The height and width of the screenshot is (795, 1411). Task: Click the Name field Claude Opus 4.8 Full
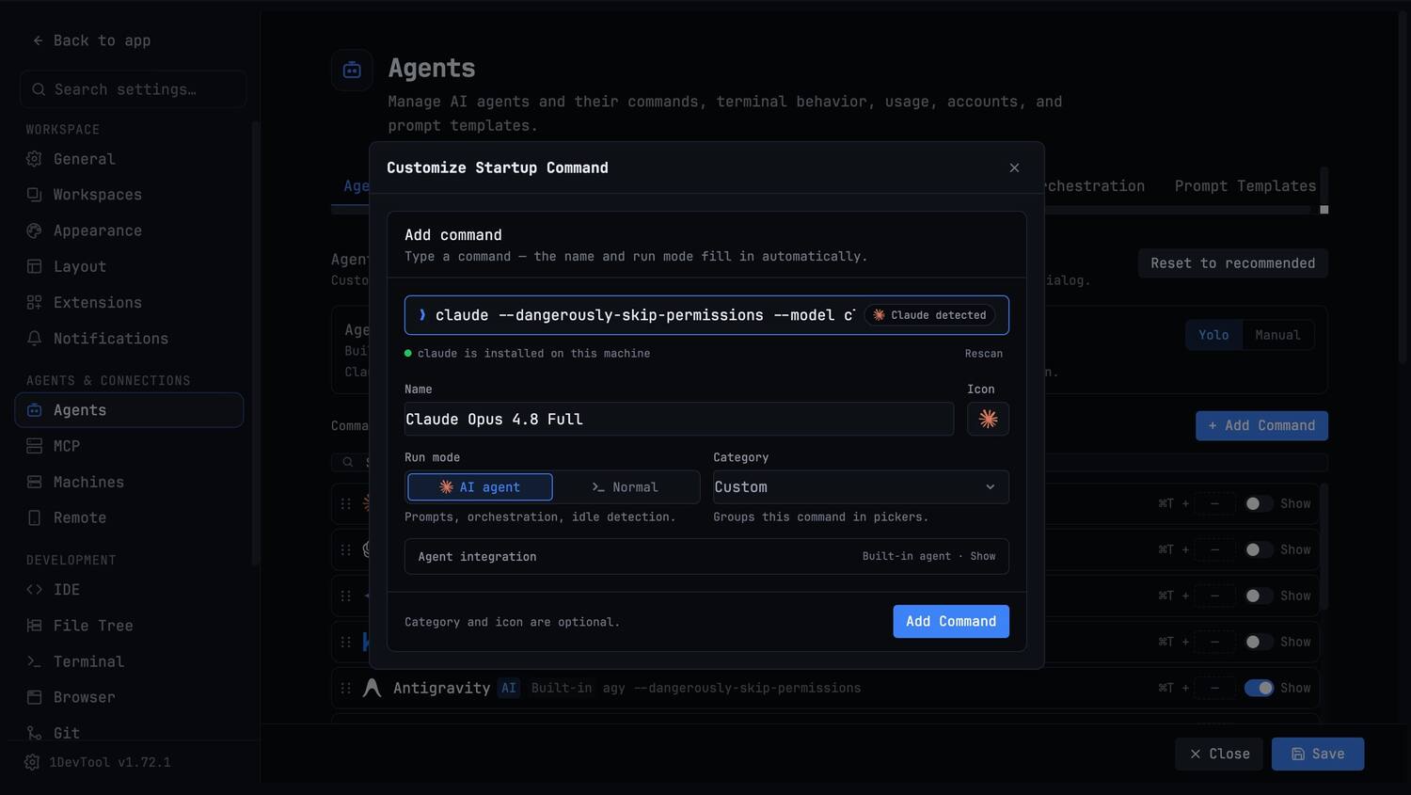pos(679,419)
